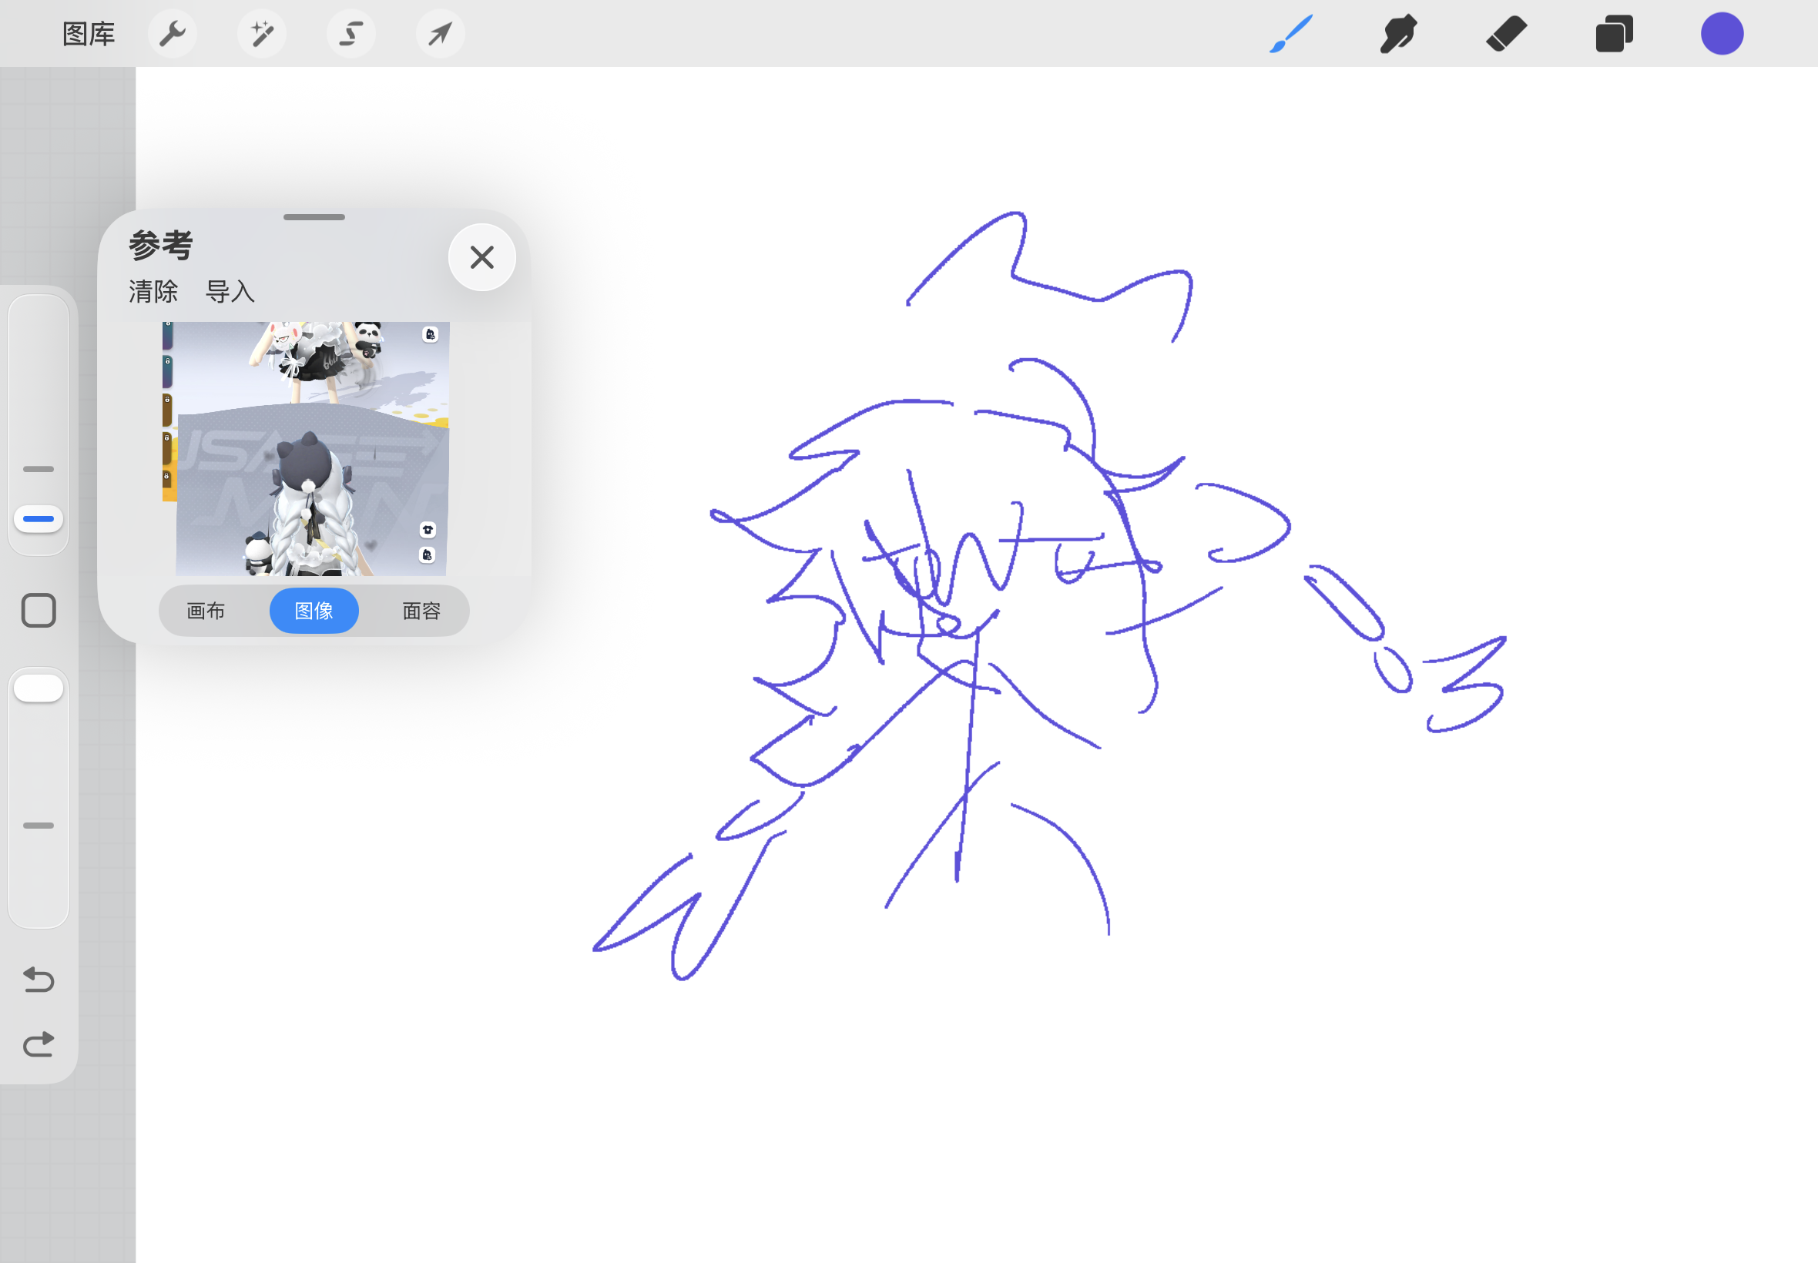Select the Brush tool
This screenshot has width=1818, height=1263.
click(x=1291, y=34)
